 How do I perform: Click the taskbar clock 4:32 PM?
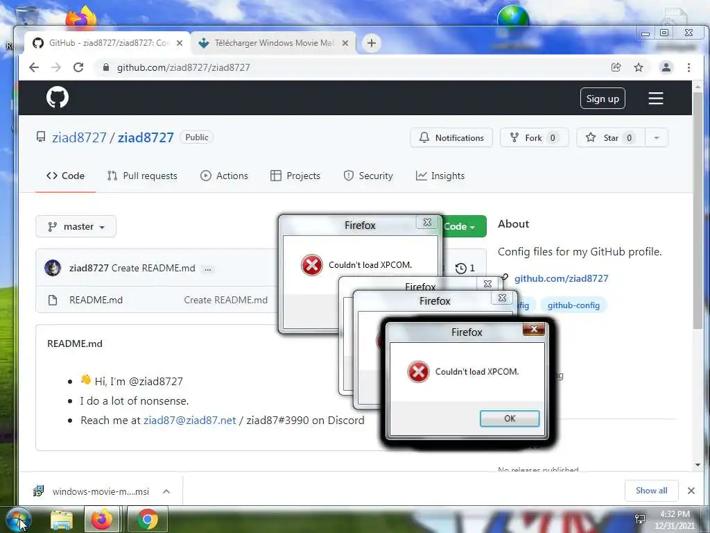pos(675,514)
